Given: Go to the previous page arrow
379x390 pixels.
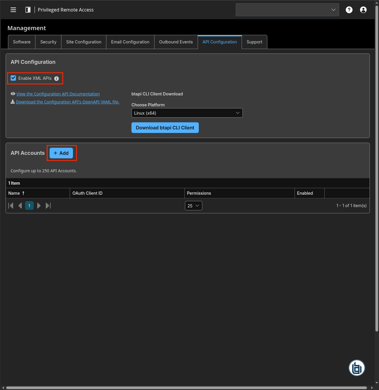Looking at the screenshot, I should [x=20, y=206].
